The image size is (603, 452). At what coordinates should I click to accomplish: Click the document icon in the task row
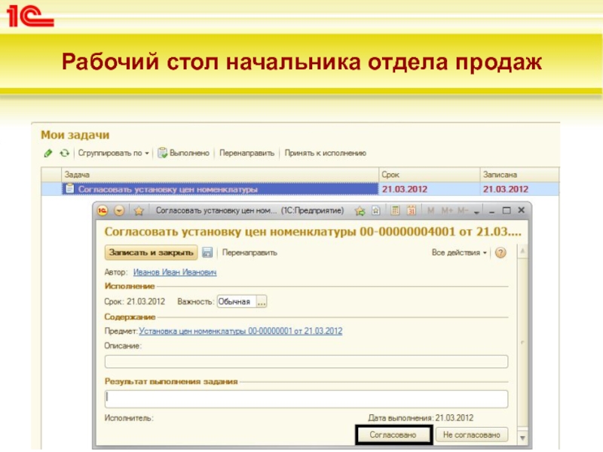coord(69,189)
